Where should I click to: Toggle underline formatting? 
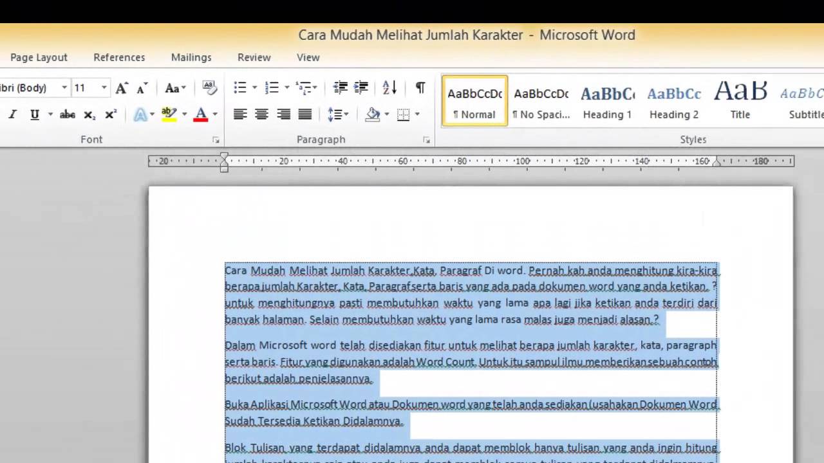(x=35, y=114)
